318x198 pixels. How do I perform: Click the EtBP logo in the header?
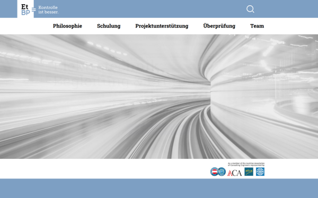click(x=25, y=9)
